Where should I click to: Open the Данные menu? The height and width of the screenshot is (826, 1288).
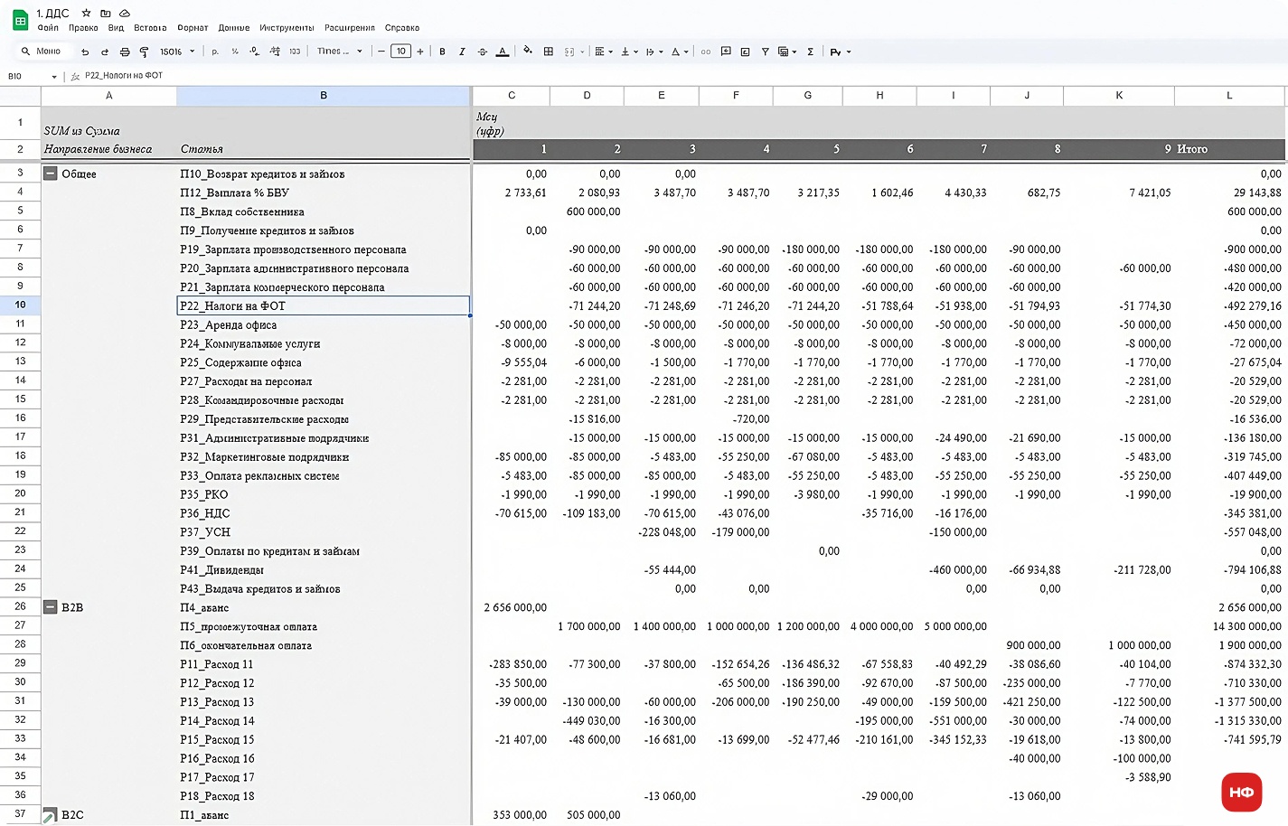pyautogui.click(x=234, y=28)
